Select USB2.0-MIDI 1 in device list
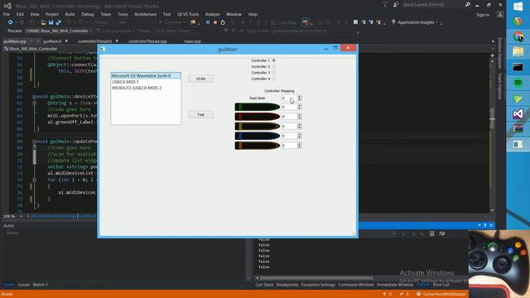530x298 pixels. click(146, 82)
